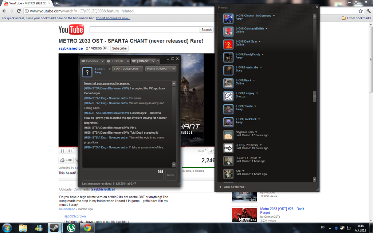The height and width of the screenshot is (233, 373).
Task: Expand dropdown next to Langley
Action: (257, 94)
